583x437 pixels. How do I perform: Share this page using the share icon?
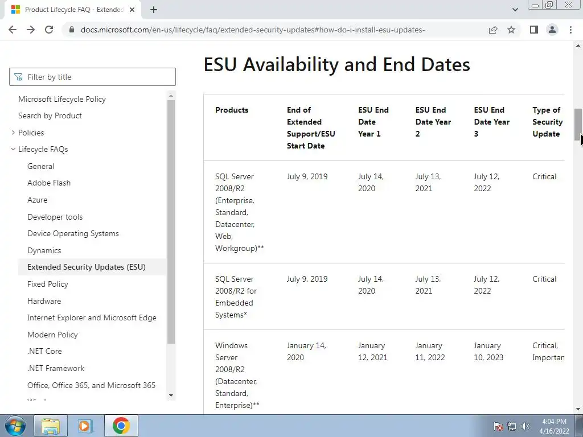tap(493, 30)
